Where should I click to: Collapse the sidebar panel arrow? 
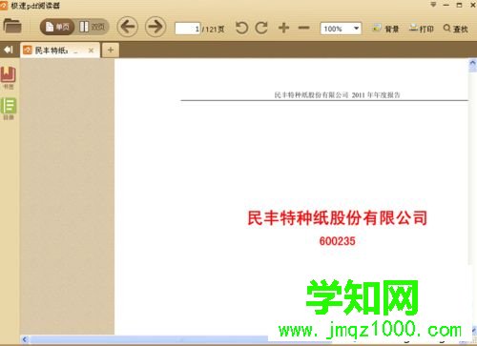9,50
